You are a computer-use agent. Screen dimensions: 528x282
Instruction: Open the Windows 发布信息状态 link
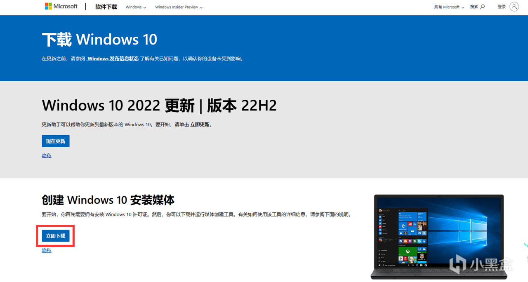(x=113, y=59)
